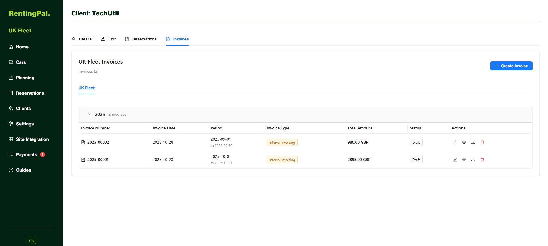
Task: Go to Home in the sidebar
Action: (x=19, y=47)
